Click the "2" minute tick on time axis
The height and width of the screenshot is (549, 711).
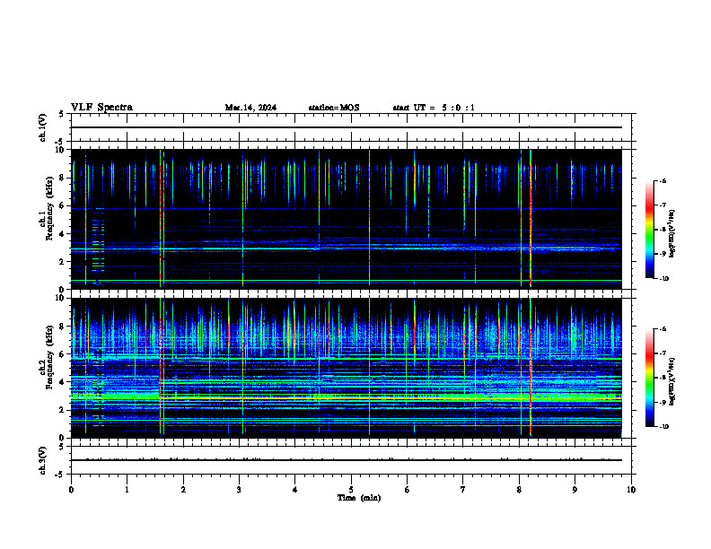pyautogui.click(x=183, y=490)
